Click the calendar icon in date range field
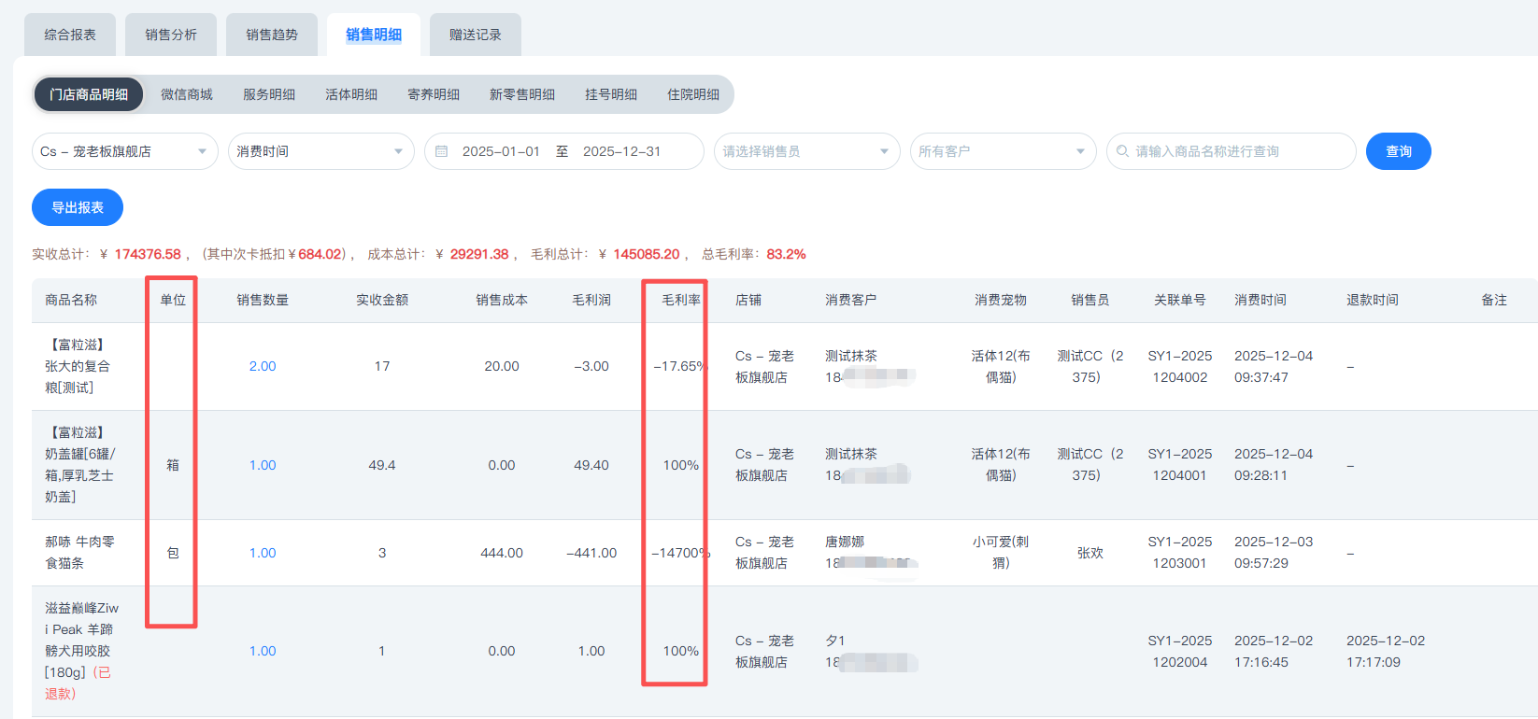The image size is (1538, 719). [x=442, y=151]
